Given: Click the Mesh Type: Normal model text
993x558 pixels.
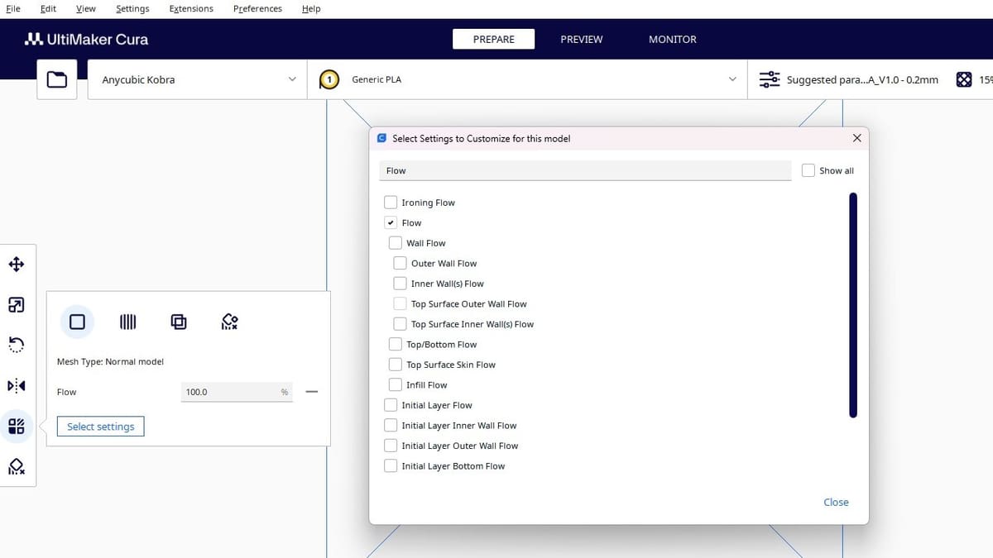Looking at the screenshot, I should pos(110,362).
